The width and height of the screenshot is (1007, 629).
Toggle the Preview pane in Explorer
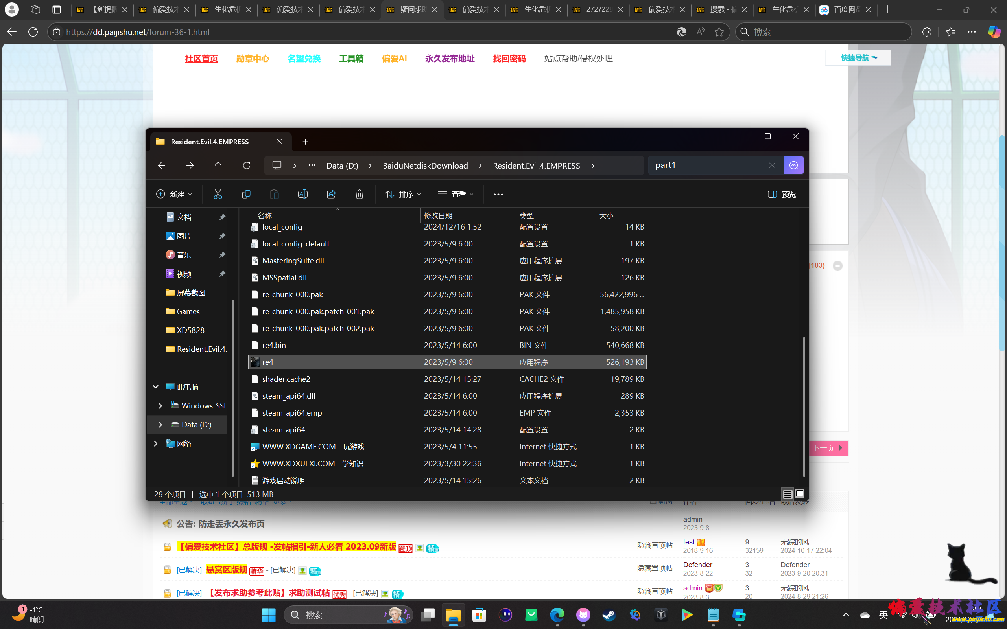point(782,194)
